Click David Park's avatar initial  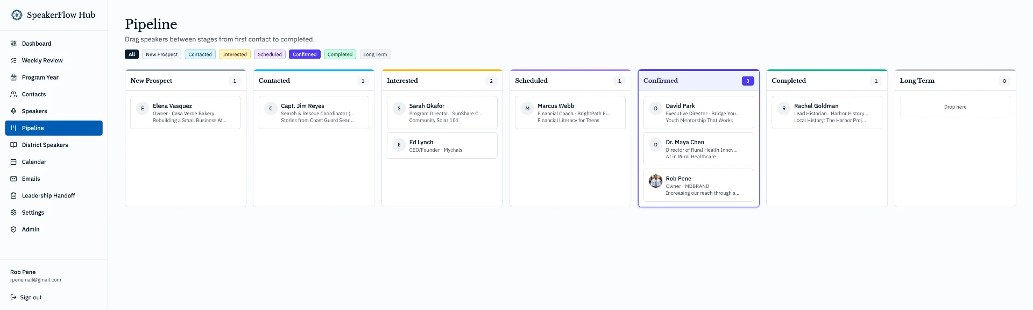point(655,109)
